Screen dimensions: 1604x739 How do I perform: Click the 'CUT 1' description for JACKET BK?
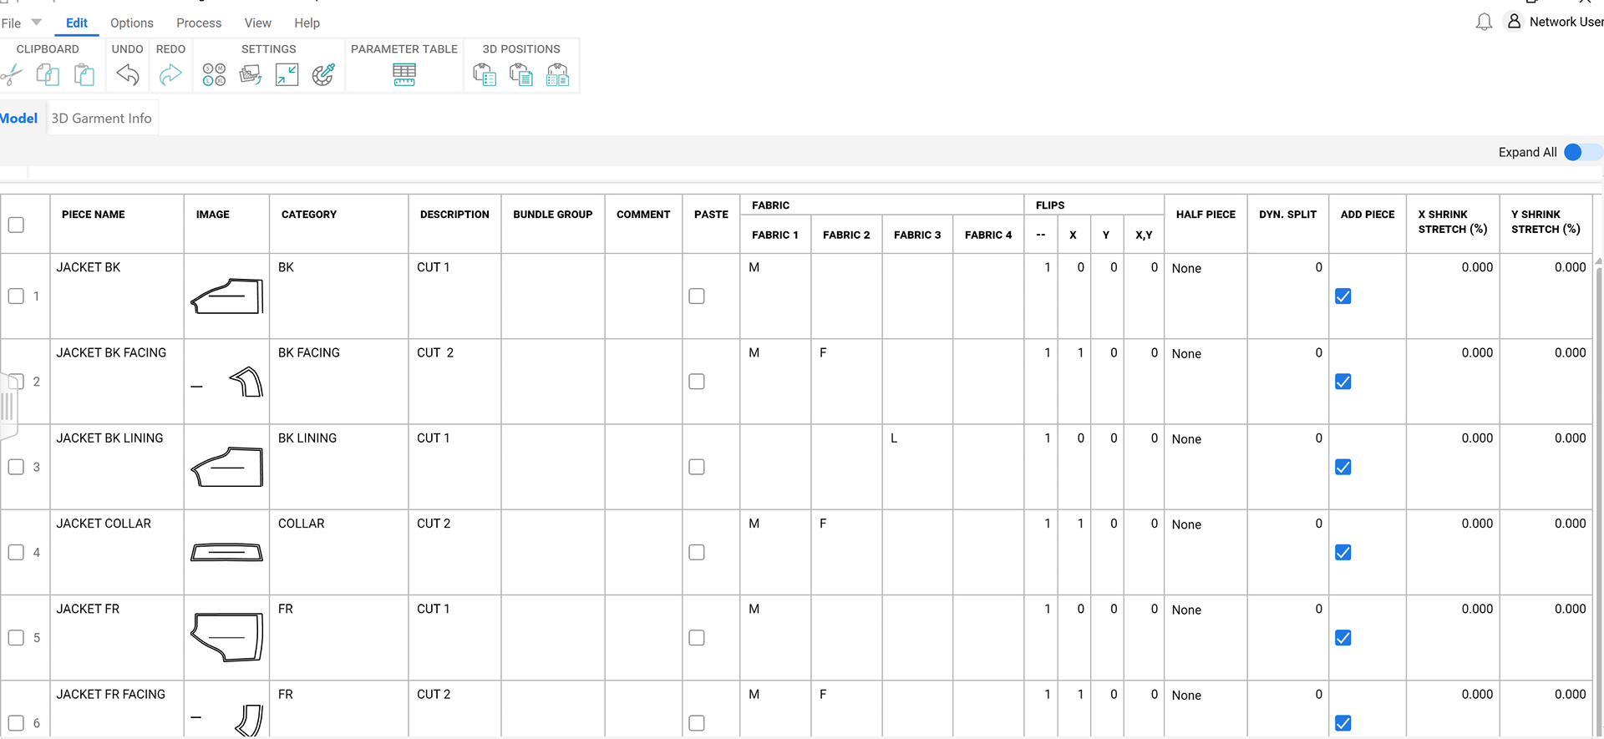434,267
